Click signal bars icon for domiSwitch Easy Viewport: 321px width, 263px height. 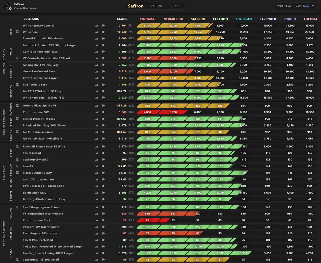(97, 193)
